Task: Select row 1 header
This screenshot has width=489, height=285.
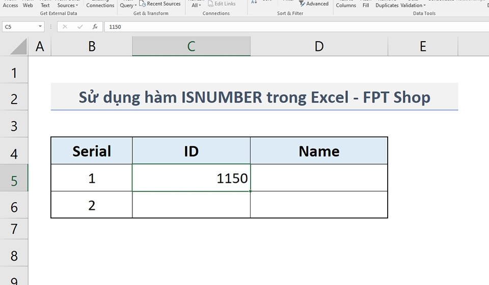Action: pyautogui.click(x=14, y=70)
